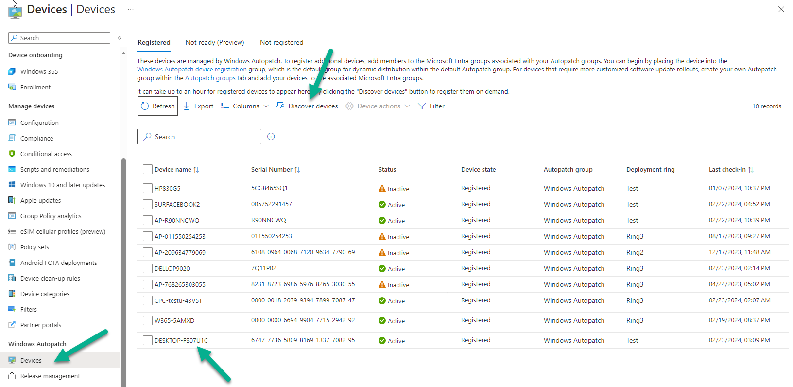Viewport: 793px width, 387px height.
Task: Sort by Last check-in column arrows
Action: coord(751,170)
